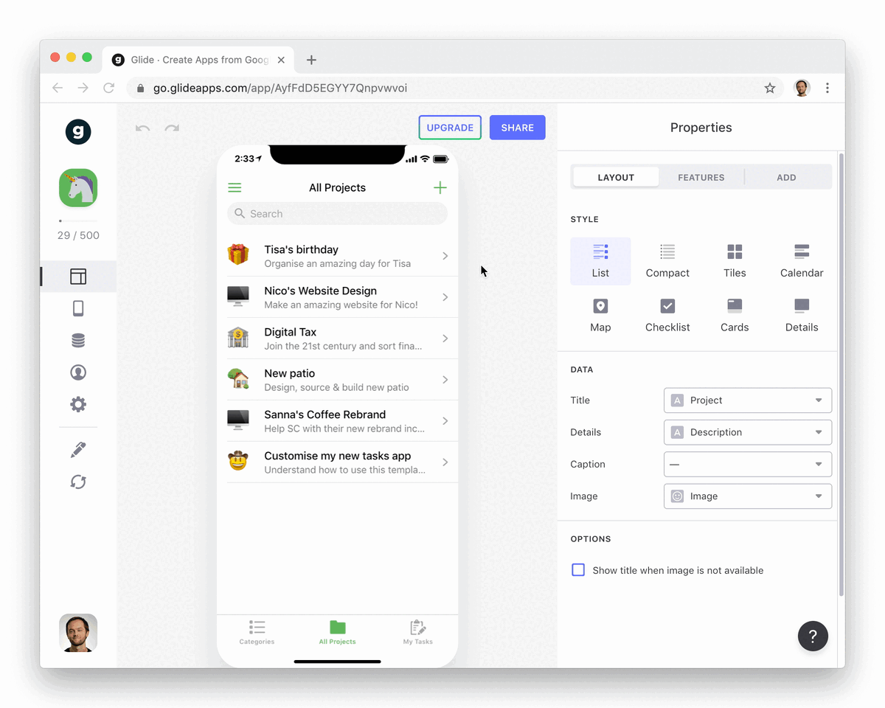Select the Calendar style

[802, 261]
